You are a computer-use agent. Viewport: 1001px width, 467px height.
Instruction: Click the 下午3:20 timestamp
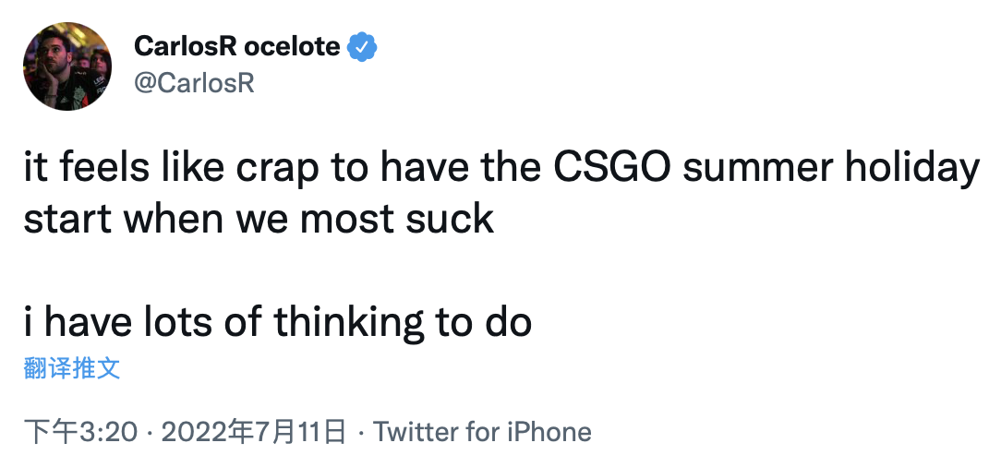[80, 432]
